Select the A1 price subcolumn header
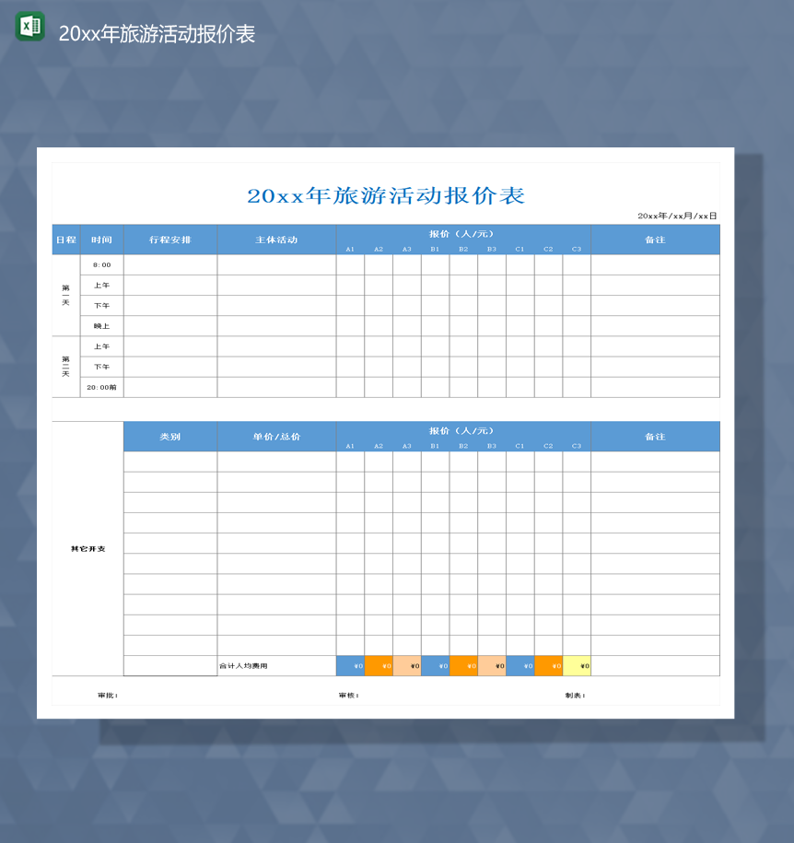 (350, 247)
